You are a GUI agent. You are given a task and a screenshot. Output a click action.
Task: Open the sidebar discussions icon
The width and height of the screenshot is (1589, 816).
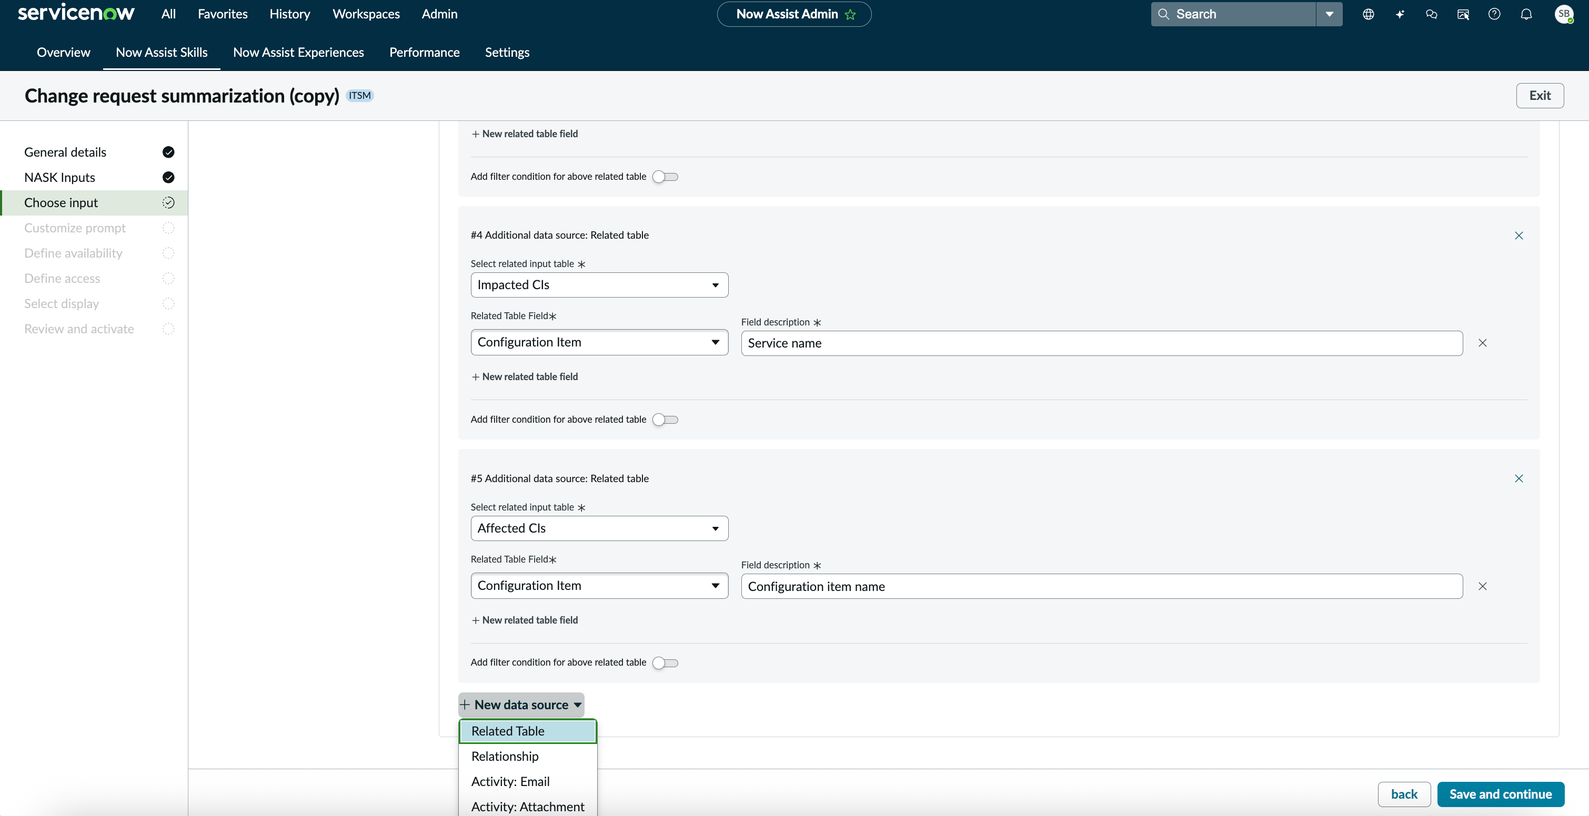point(1463,14)
